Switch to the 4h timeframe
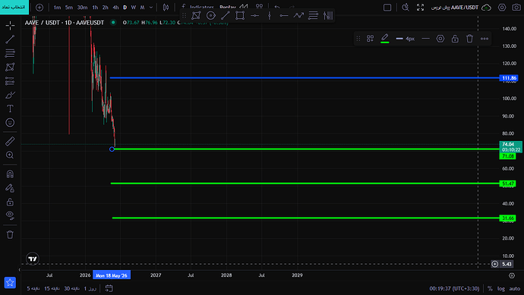The height and width of the screenshot is (295, 524). 115,8
